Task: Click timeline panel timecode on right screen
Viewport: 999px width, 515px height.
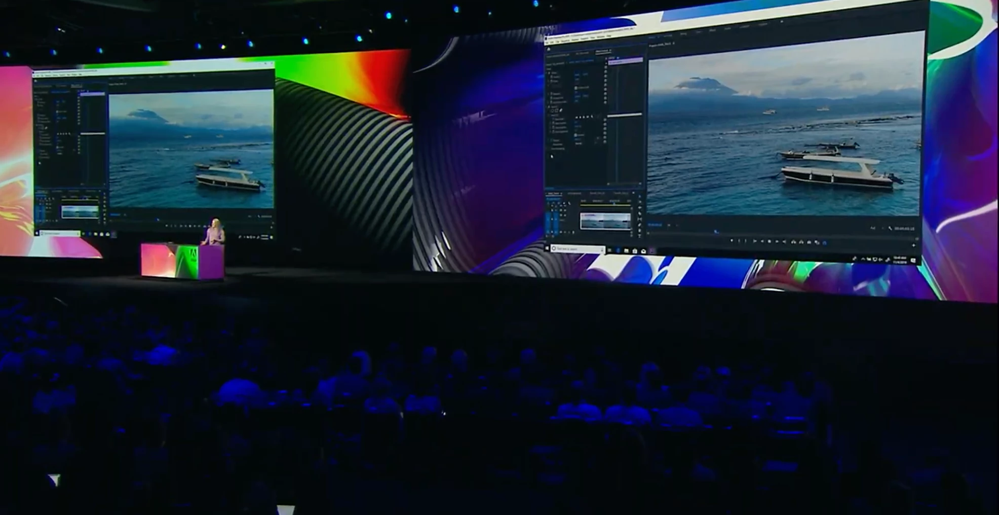Action: pyautogui.click(x=553, y=199)
